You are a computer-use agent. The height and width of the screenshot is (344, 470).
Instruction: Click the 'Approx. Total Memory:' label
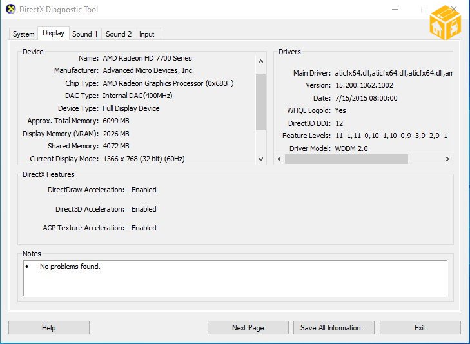pyautogui.click(x=63, y=121)
